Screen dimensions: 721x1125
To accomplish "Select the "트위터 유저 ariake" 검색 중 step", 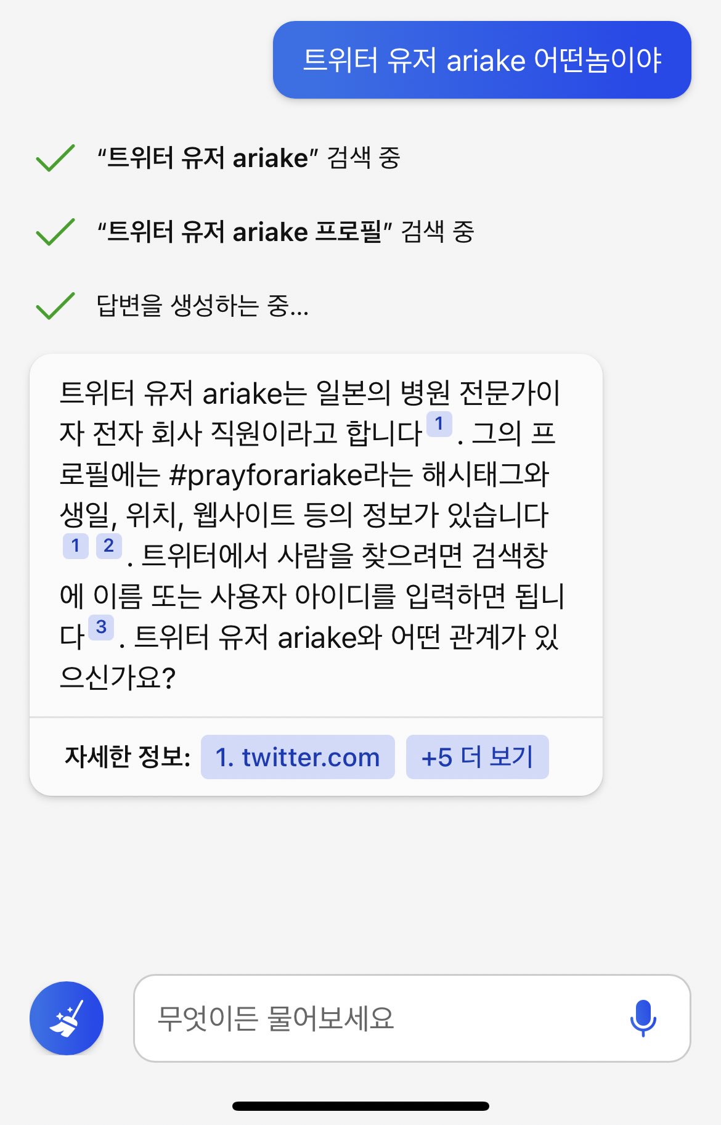I will [x=249, y=158].
